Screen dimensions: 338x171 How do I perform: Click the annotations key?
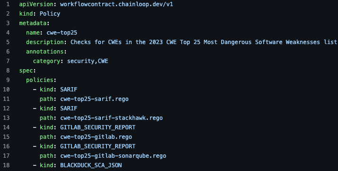(45, 52)
